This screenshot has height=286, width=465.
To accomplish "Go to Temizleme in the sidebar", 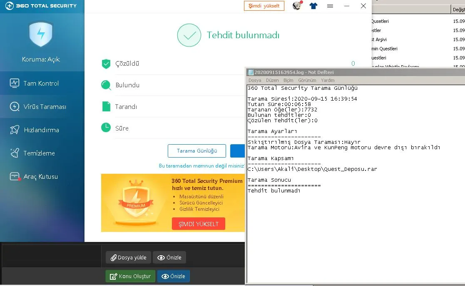I will point(42,153).
